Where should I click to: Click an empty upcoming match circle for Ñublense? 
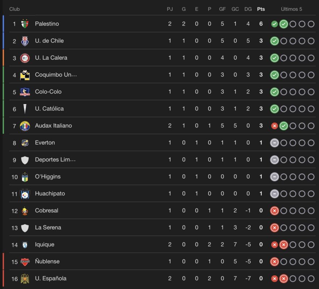[293, 261]
